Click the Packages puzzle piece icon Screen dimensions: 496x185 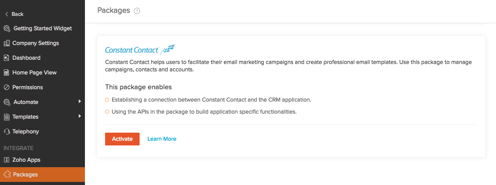pyautogui.click(x=7, y=175)
